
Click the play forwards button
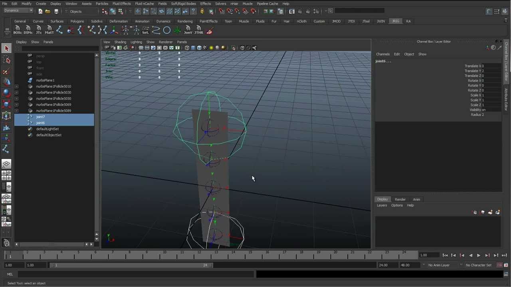479,256
